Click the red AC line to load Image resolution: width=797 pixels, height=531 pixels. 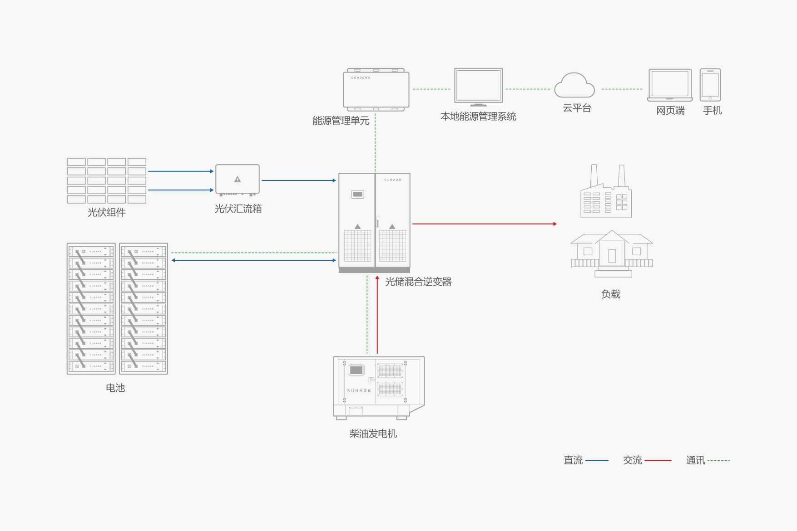pyautogui.click(x=484, y=224)
